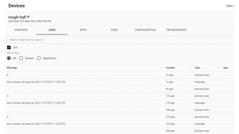Click the Open_ link at top right
This screenshot has width=239, height=134.
(230, 6)
